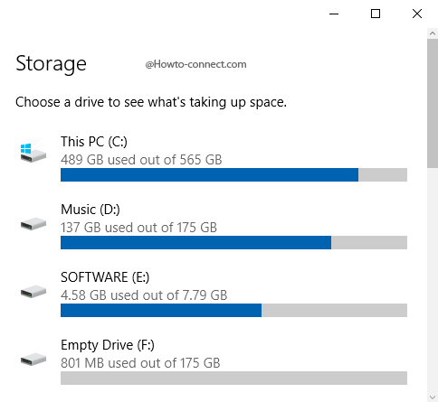Click the 489 GB used out of 565 GB text
Screen dimensions: 438x402
(x=141, y=160)
